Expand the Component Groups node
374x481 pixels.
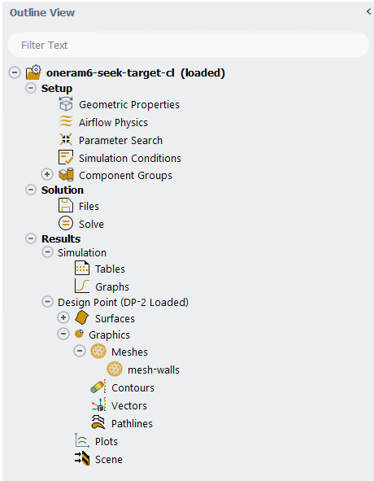(47, 174)
